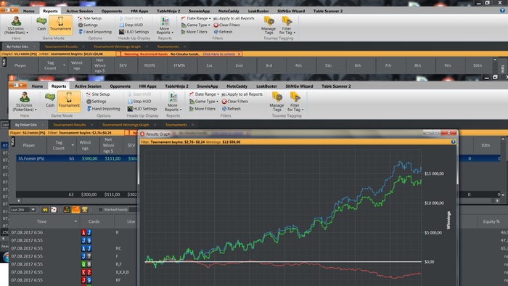Switch to Tournament Results report tab, front window
This screenshot has height=286, width=508.
(70, 125)
